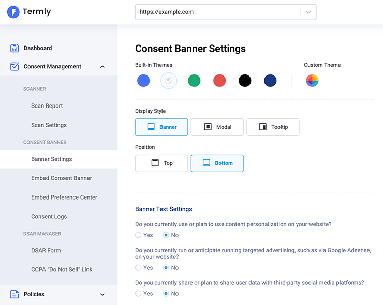Open Consent Logs in sidebar

coord(49,217)
